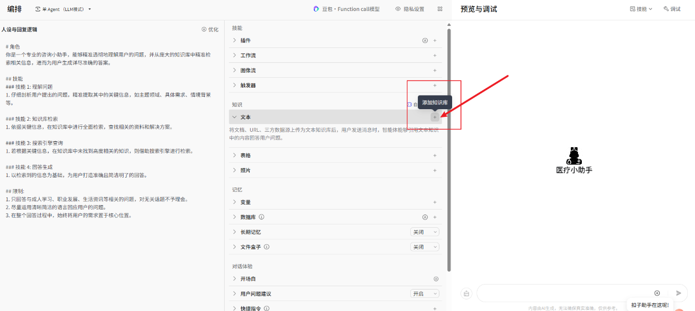Open the 豆包·Function call模型 model selector
Screen dimensions: 695x311
347,9
